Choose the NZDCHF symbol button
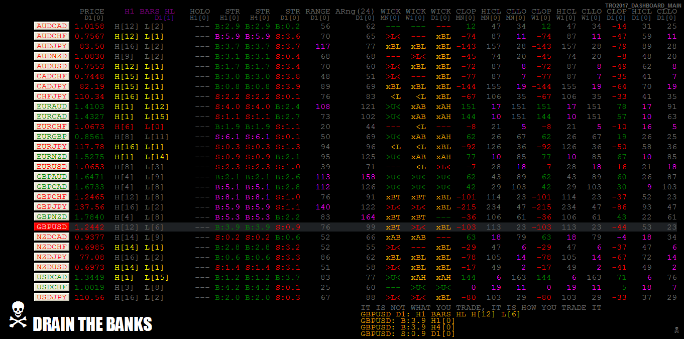Viewport: 684px width, 339px height. (51, 247)
